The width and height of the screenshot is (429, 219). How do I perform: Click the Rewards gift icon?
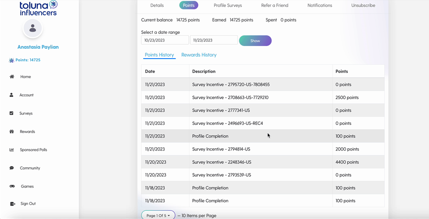(12, 131)
